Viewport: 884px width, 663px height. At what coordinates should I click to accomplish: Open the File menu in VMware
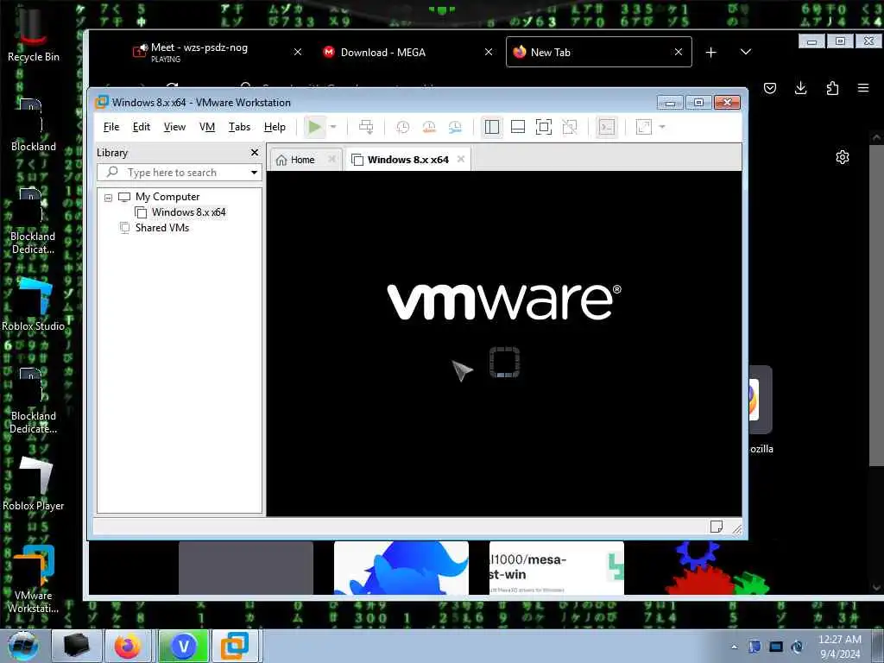click(111, 127)
